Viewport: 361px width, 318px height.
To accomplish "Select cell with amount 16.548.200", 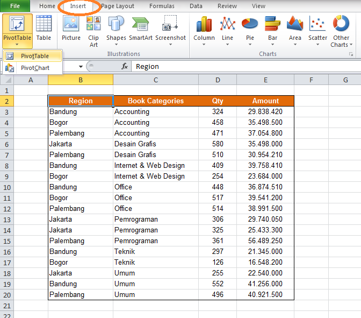I will pyautogui.click(x=265, y=262).
